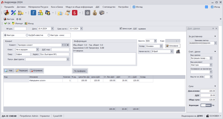Click the По проформа button

click(80, 71)
